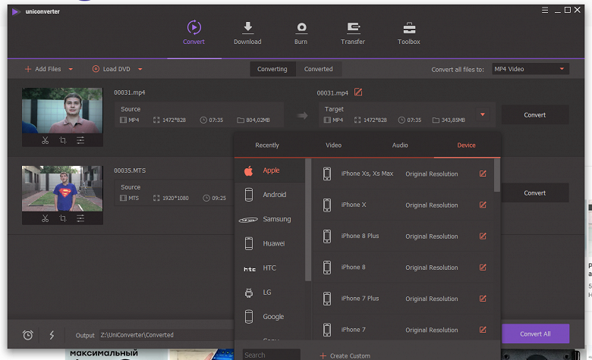Select HTC device category
592x360 pixels.
pos(269,268)
